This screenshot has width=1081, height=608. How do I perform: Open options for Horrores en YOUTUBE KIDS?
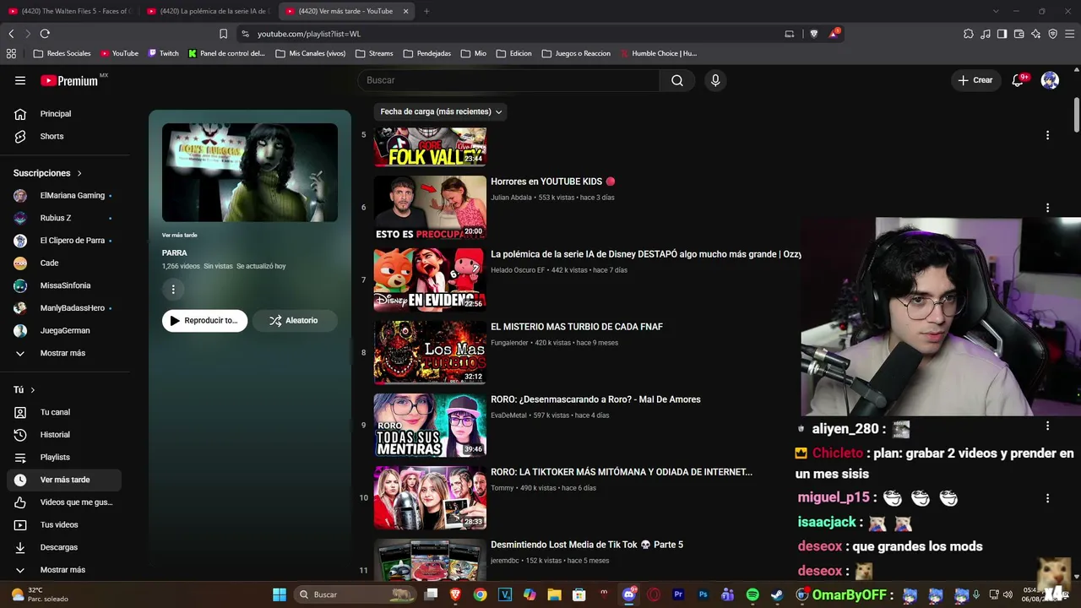1047,208
